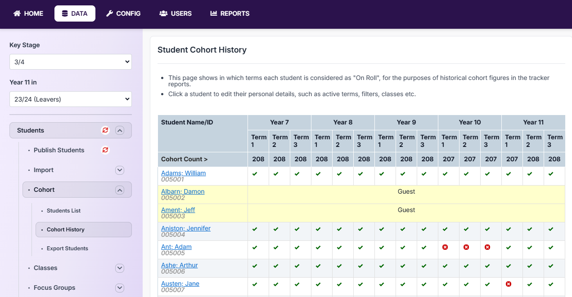This screenshot has height=297, width=572.
Task: Expand the Import section chevron
Action: (119, 170)
